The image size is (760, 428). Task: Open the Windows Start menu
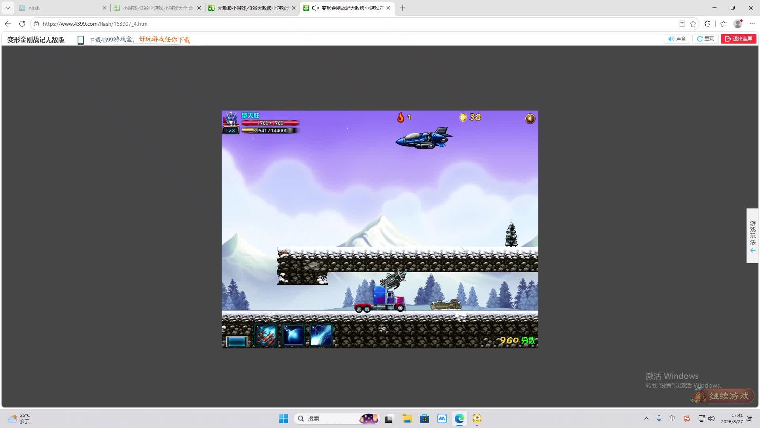[283, 418]
